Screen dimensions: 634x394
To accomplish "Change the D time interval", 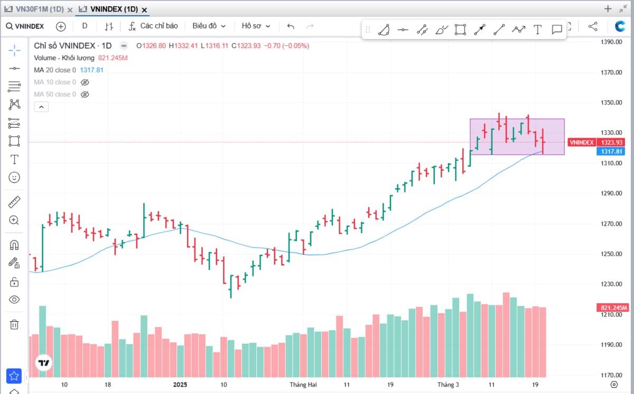I will point(85,26).
